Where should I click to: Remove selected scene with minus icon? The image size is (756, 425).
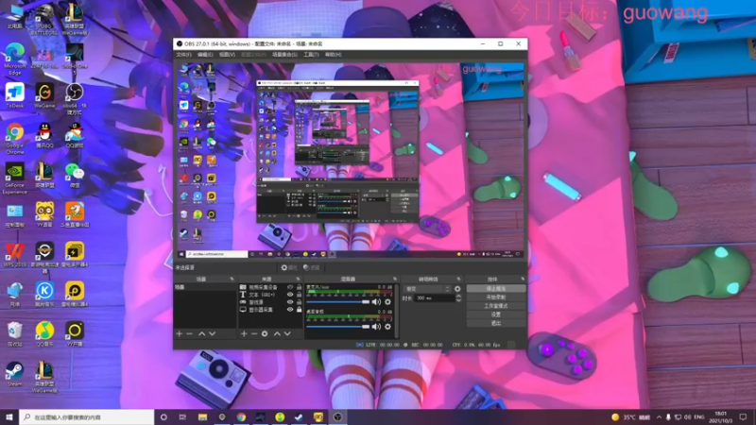click(x=190, y=333)
